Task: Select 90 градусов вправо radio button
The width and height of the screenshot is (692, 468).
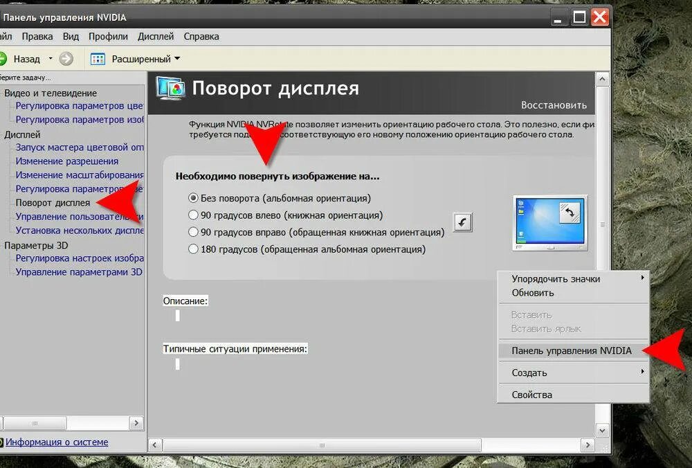Action: (193, 232)
